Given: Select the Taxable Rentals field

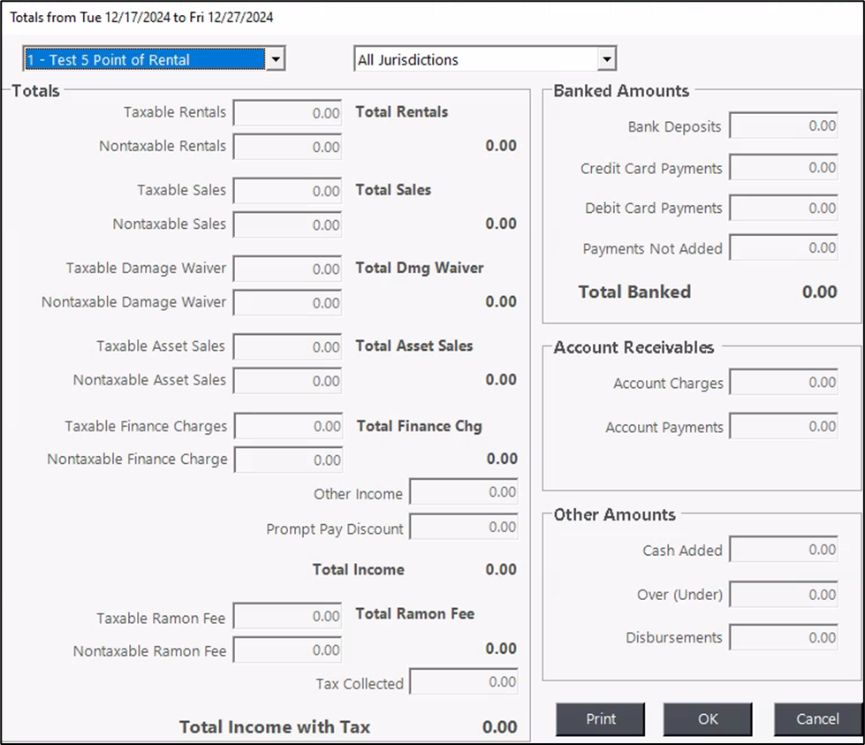Looking at the screenshot, I should (x=288, y=113).
